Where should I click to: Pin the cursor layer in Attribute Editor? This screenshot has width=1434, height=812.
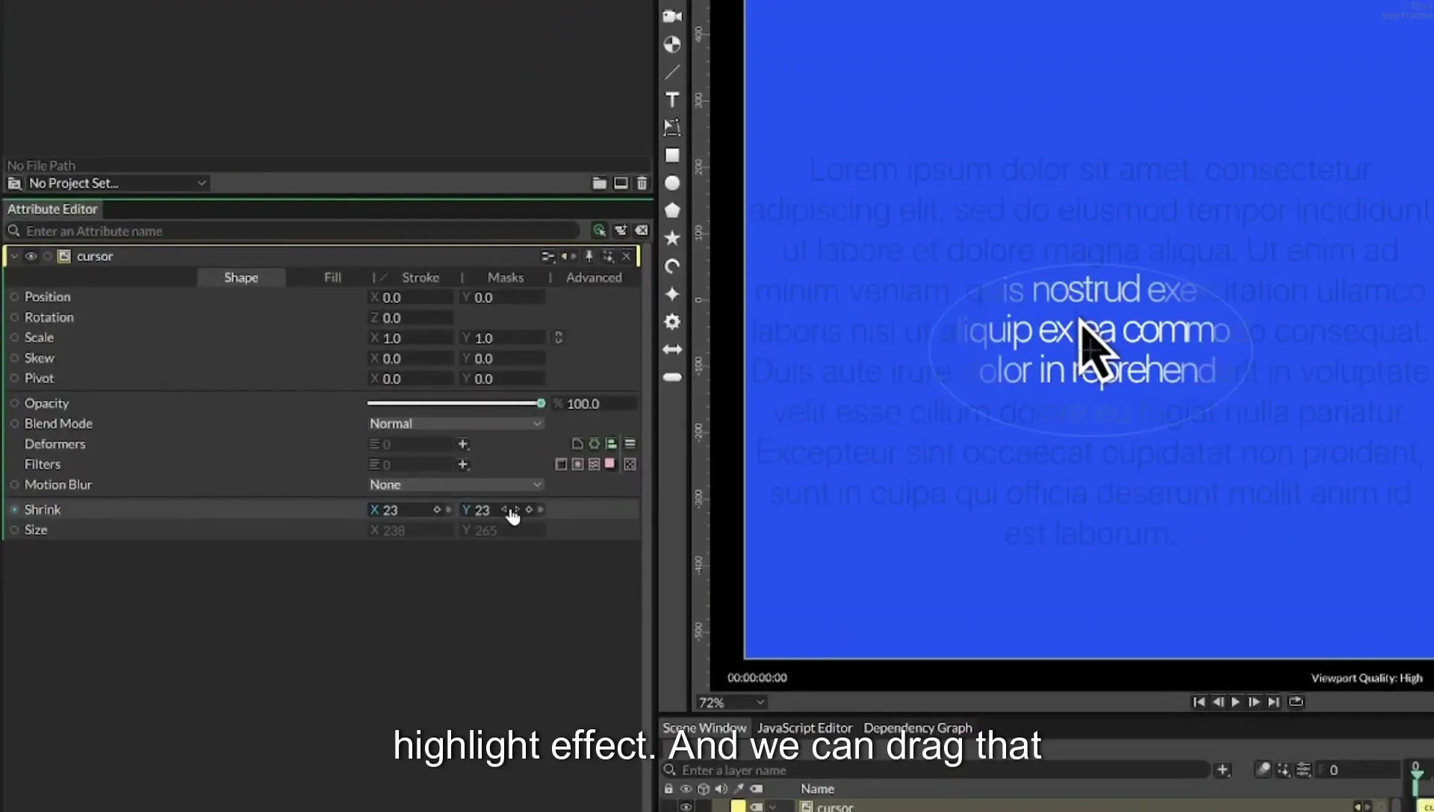pos(589,256)
